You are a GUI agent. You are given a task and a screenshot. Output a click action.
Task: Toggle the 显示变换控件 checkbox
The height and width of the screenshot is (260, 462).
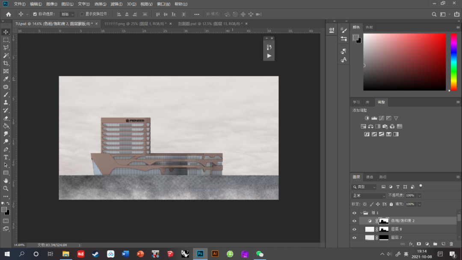tap(82, 14)
